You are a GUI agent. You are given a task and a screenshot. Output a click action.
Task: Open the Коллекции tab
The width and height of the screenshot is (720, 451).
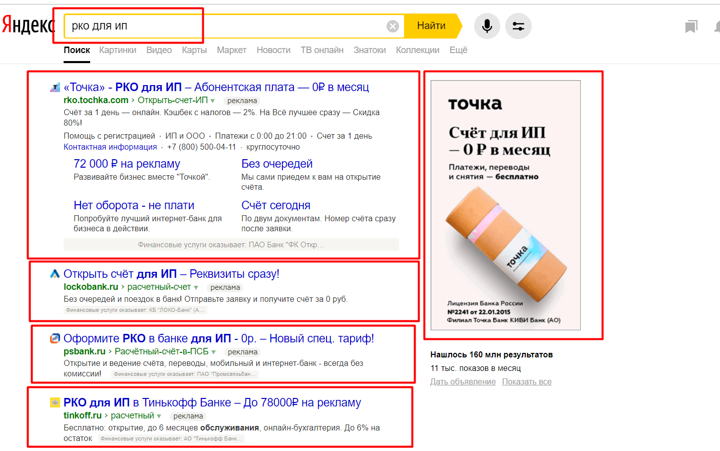[x=418, y=50]
